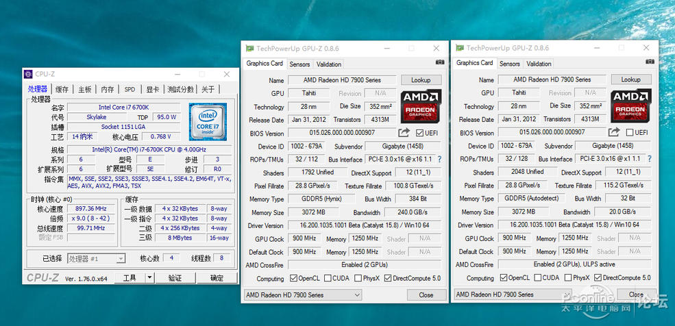Click the Driver Version field in the left GPU-Z window
The height and width of the screenshot is (326, 675).
click(x=365, y=225)
